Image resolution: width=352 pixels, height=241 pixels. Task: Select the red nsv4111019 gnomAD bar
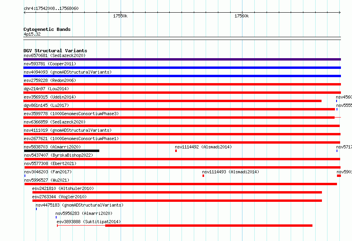pos(182,134)
